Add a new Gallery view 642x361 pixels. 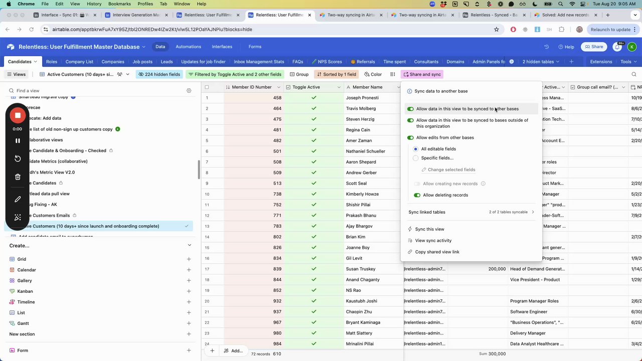point(189,281)
